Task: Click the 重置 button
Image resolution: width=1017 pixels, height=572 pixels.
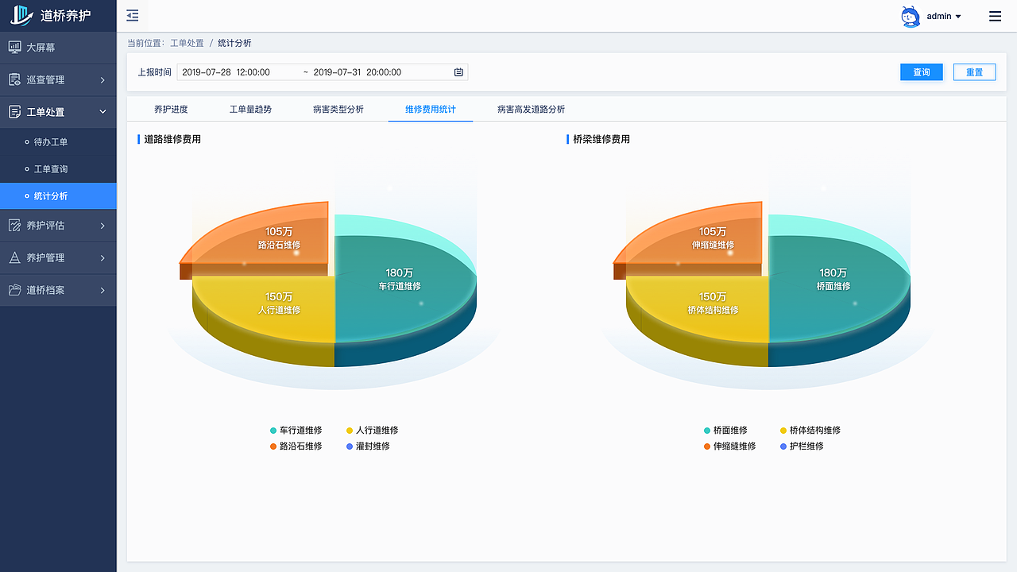Action: coord(975,72)
